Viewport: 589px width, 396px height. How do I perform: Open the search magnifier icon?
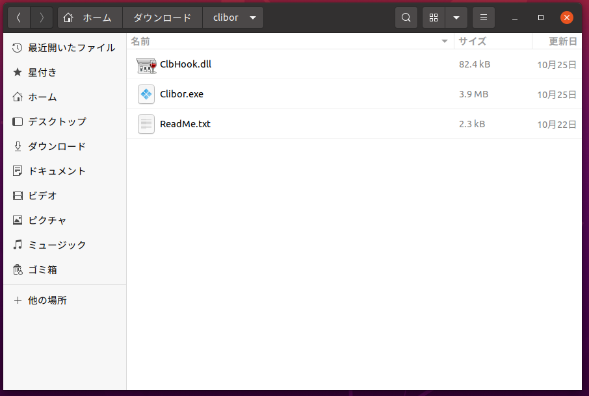tap(406, 18)
